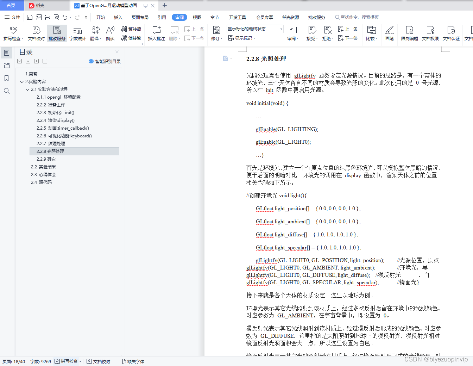Activate the 画笔 ink pen tool

[x=389, y=33]
